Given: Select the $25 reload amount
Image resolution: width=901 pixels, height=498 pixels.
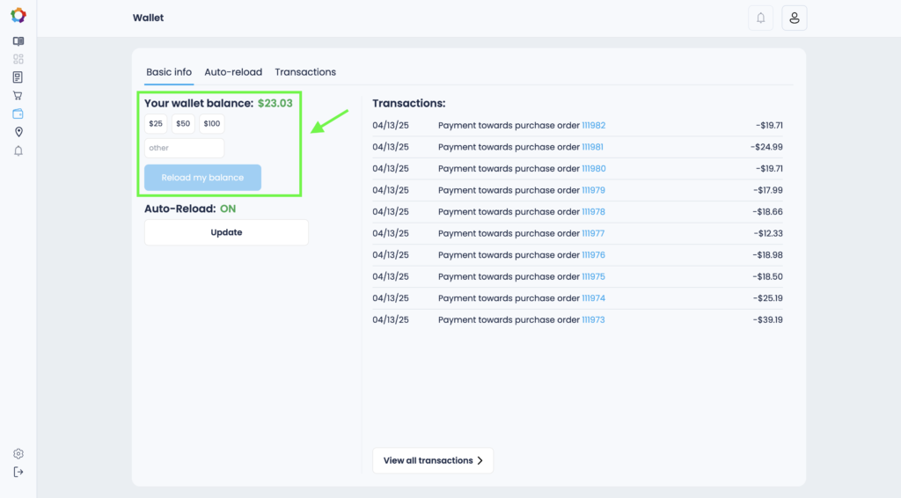Looking at the screenshot, I should coord(156,124).
